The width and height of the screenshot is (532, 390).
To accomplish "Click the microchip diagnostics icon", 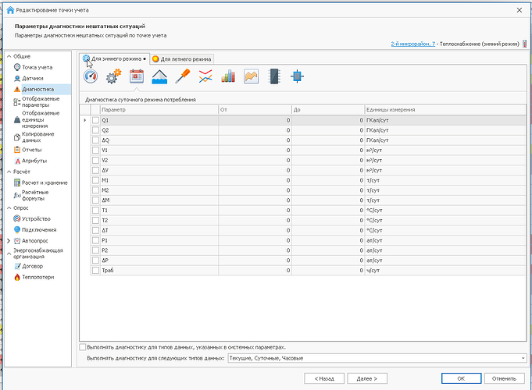I will coord(274,76).
